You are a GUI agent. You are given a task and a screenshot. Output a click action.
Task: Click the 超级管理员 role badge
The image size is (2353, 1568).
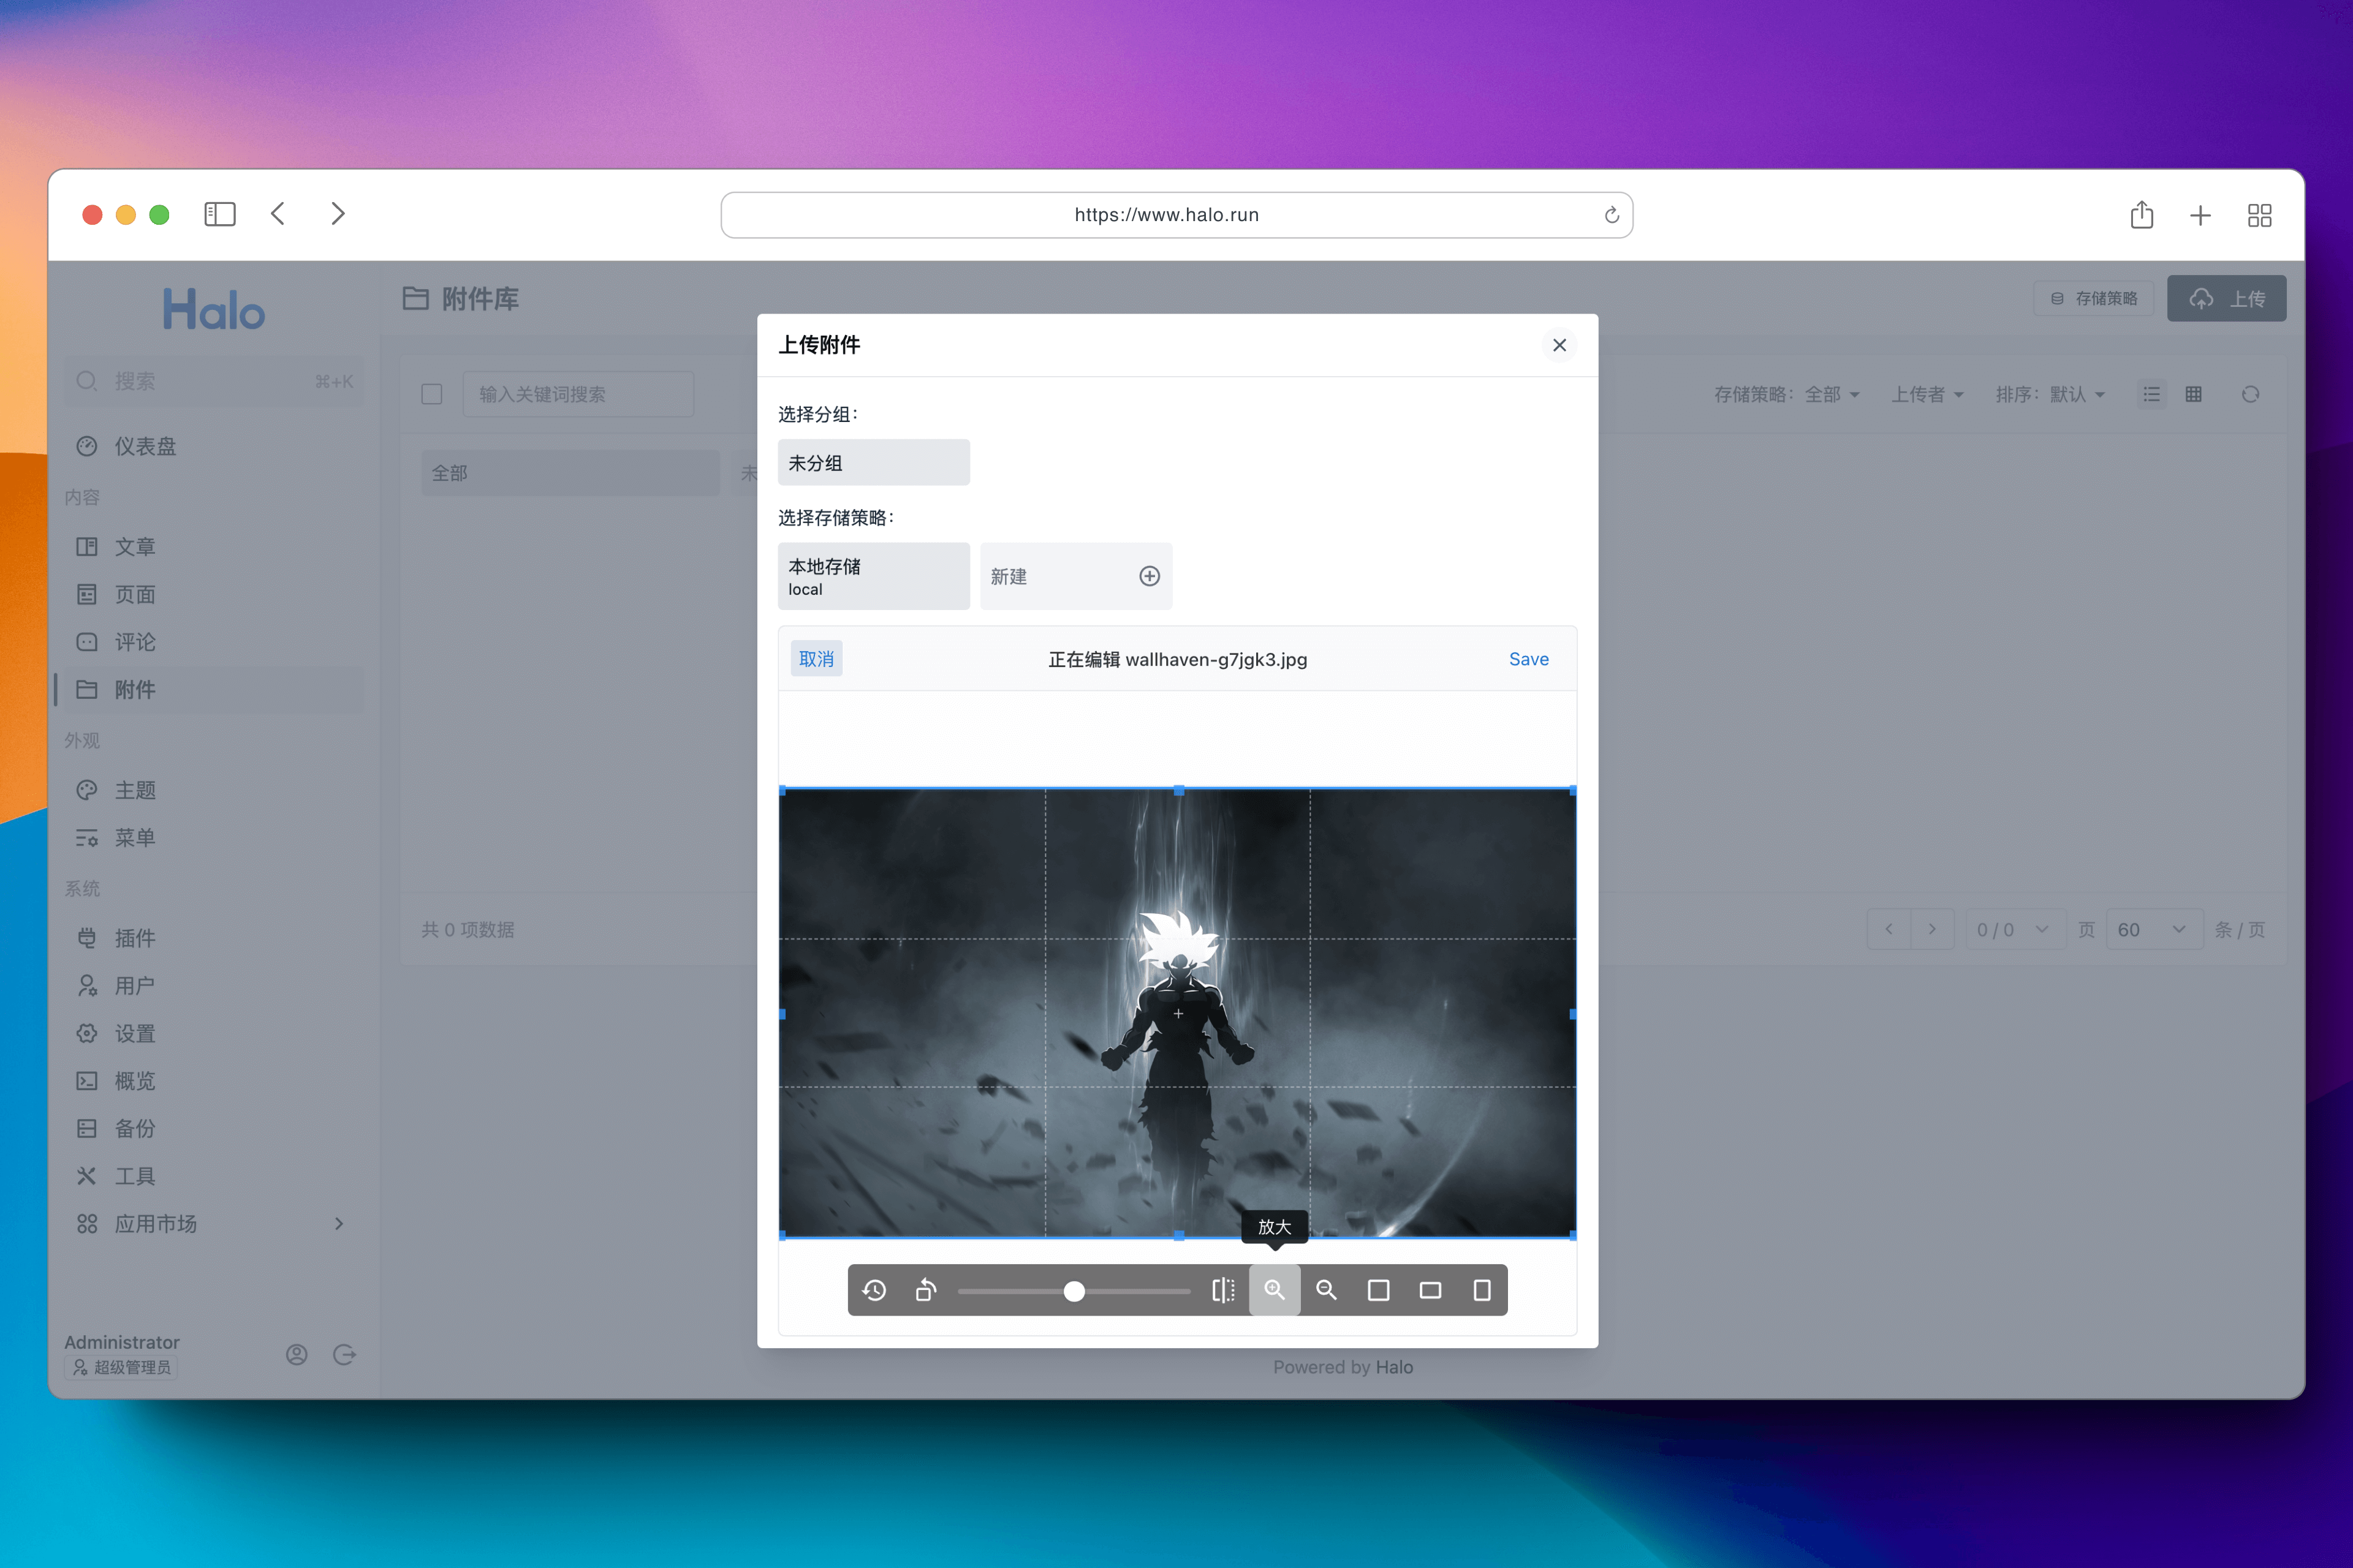[121, 1367]
